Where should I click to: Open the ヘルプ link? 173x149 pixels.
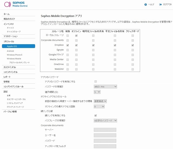[151, 5]
